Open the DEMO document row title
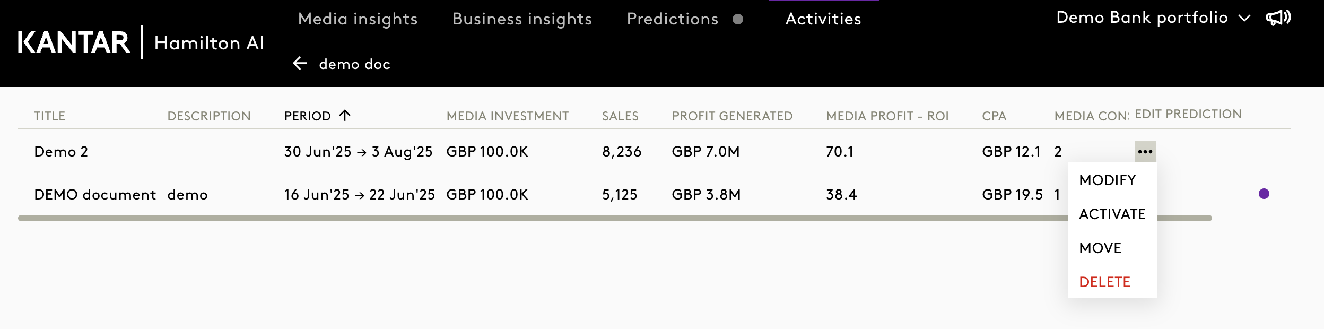This screenshot has width=1324, height=329. click(x=95, y=195)
